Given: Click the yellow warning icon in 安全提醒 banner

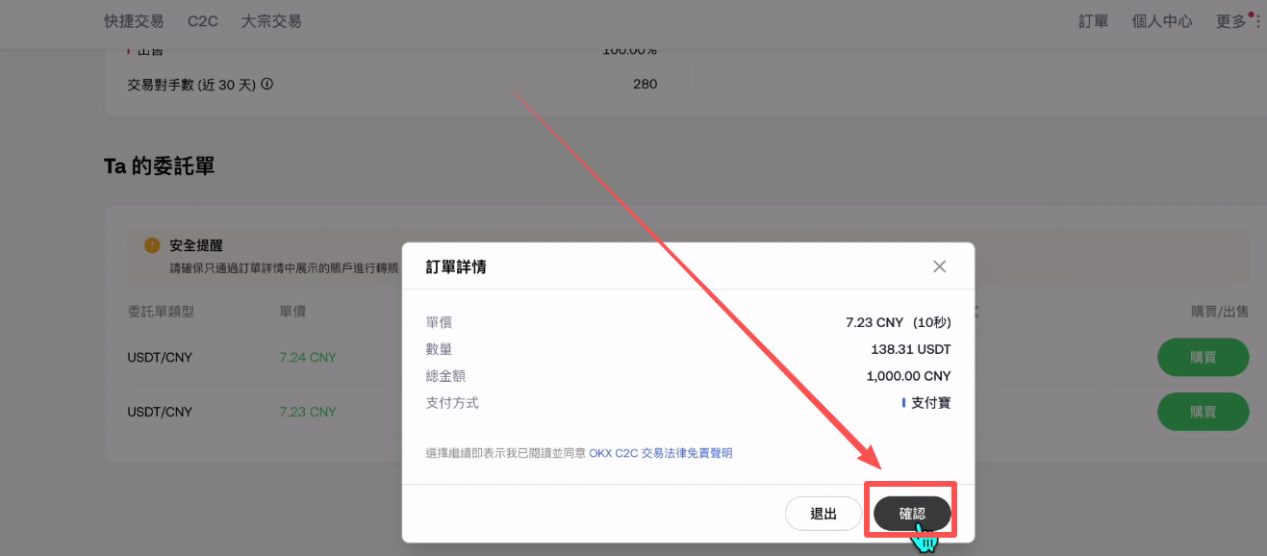Looking at the screenshot, I should [151, 245].
